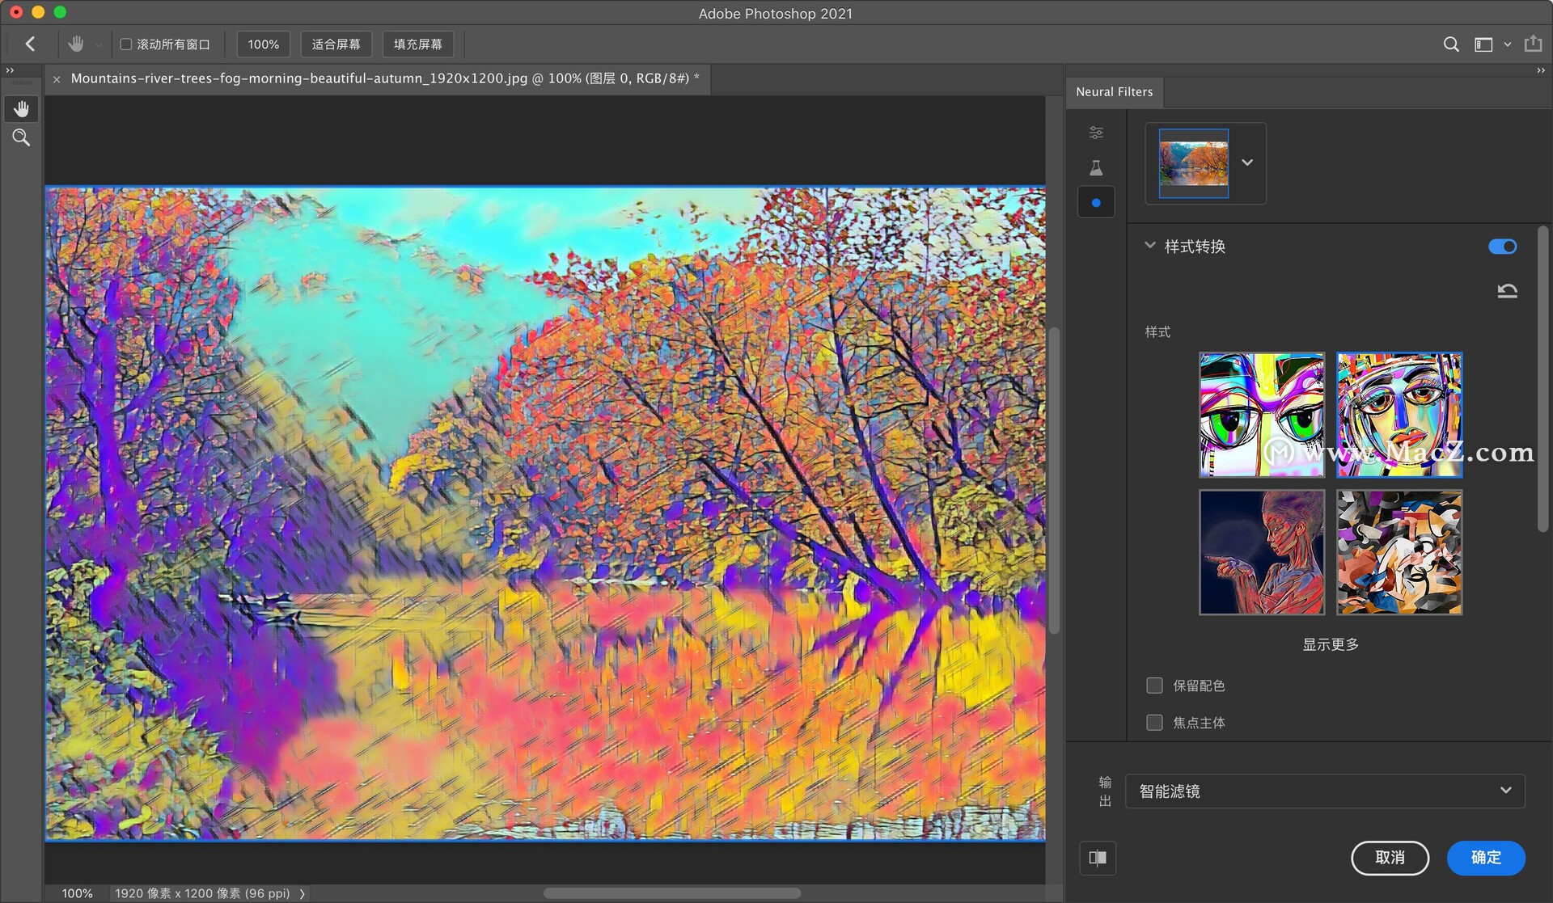Reset style transfer with undo arrow
Image resolution: width=1553 pixels, height=903 pixels.
(x=1507, y=291)
